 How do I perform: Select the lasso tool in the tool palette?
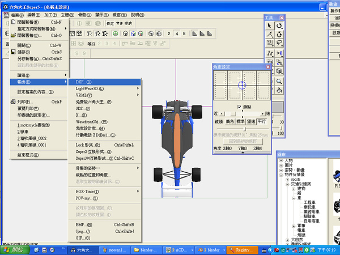(x=279, y=41)
